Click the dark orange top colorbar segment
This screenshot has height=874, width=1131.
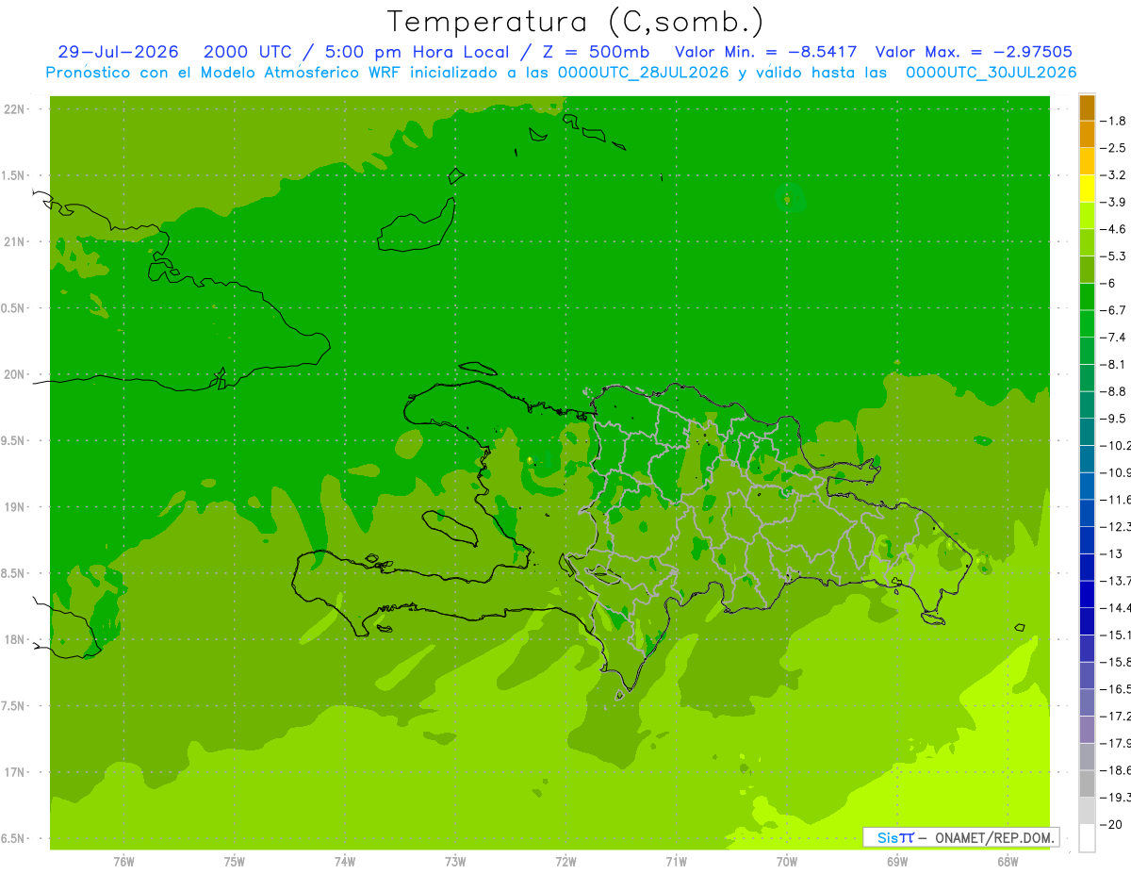1087,107
